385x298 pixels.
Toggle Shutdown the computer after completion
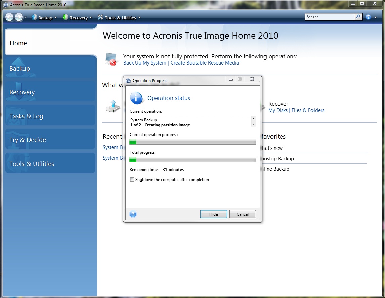(x=132, y=180)
